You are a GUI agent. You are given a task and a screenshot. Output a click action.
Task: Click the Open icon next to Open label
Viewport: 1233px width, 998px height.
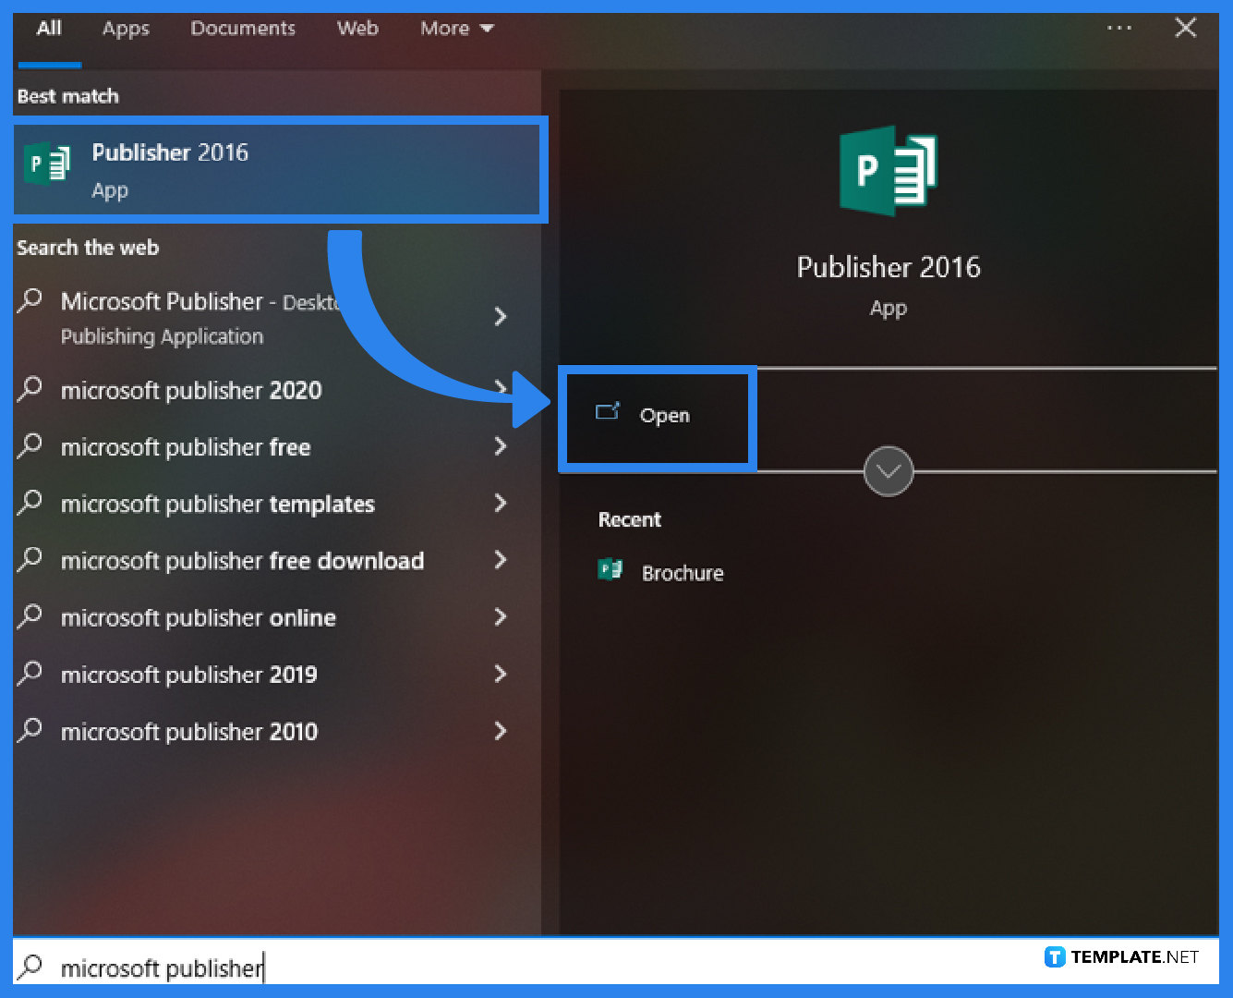click(x=608, y=414)
